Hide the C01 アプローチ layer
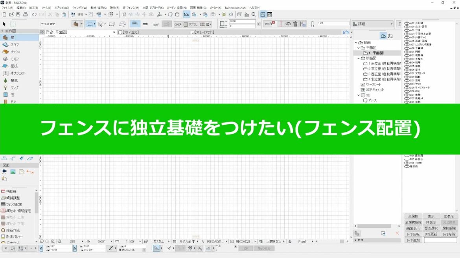This screenshot has width=460, height=258. tap(407, 73)
